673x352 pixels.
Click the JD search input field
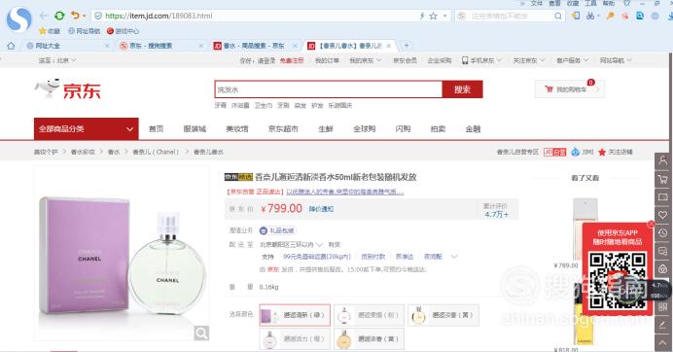329,89
